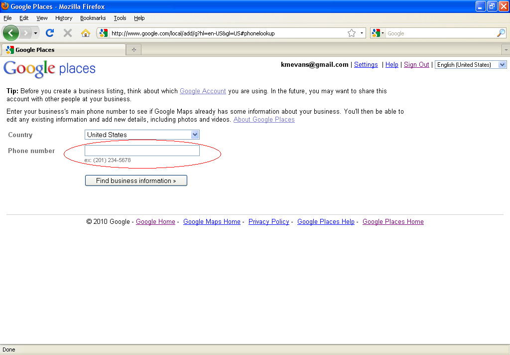
Task: Open the About Google Places link
Action: click(x=264, y=119)
